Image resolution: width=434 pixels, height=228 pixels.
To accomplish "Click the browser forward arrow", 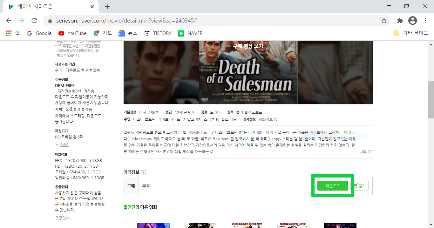I will [21, 21].
